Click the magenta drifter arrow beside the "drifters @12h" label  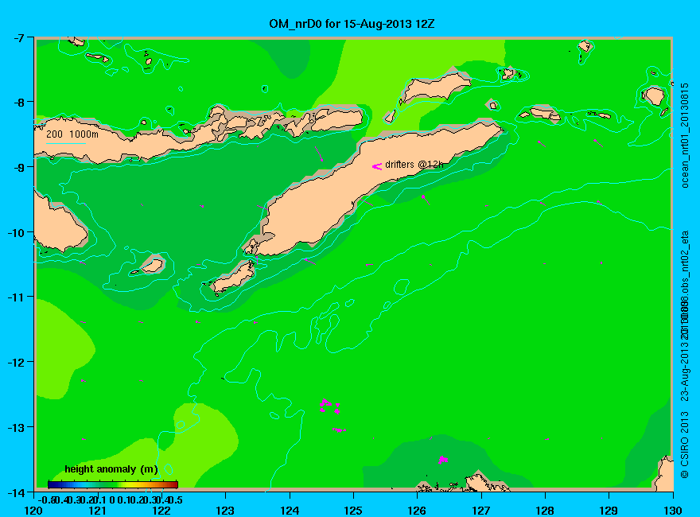pyautogui.click(x=377, y=166)
